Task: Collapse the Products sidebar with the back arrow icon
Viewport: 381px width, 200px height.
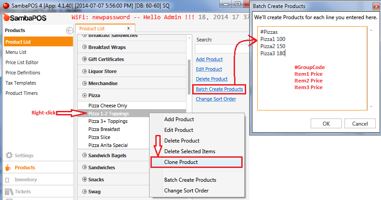Action: coord(69,31)
